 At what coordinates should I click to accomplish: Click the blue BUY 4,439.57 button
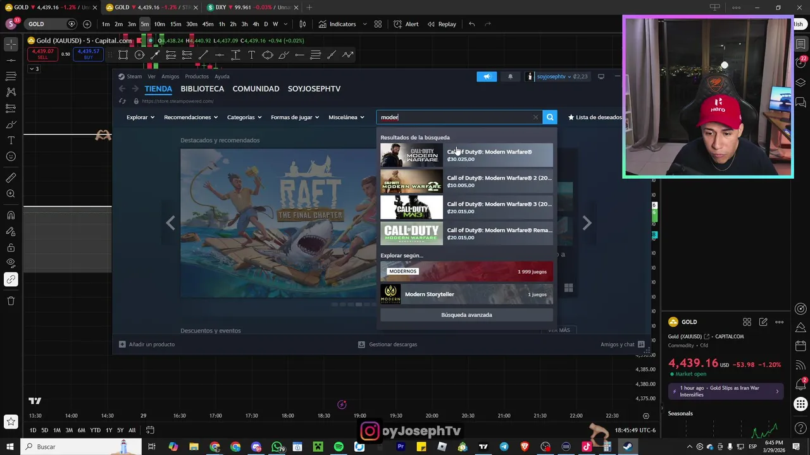point(89,54)
